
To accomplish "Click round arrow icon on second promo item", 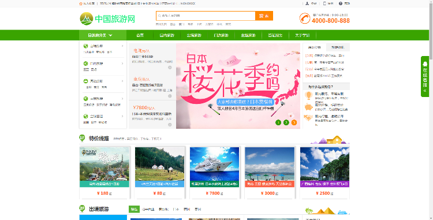I will tap(170, 96).
